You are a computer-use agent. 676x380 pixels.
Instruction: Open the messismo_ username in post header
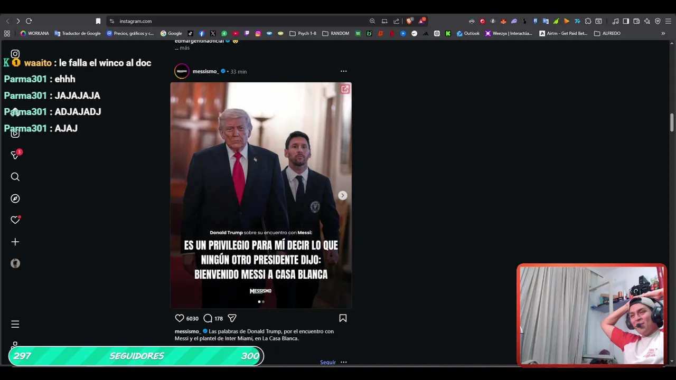coord(205,71)
